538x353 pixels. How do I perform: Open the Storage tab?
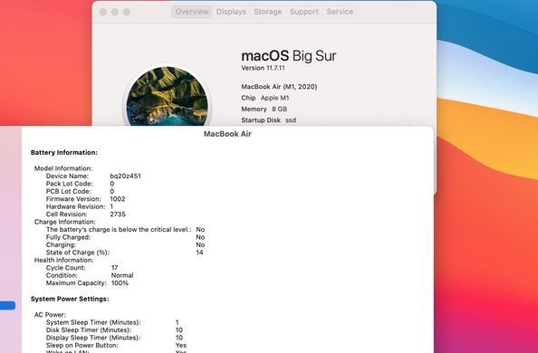tap(267, 12)
